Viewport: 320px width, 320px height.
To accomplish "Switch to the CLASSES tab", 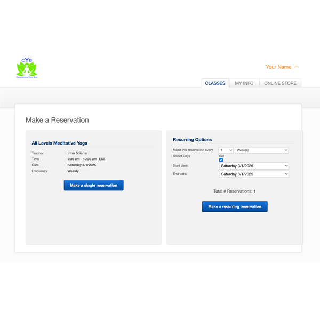I will pyautogui.click(x=215, y=83).
